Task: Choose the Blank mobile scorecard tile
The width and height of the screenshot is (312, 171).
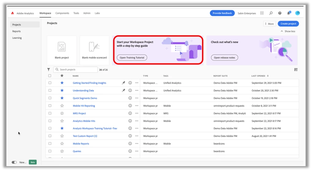Action: [x=94, y=50]
